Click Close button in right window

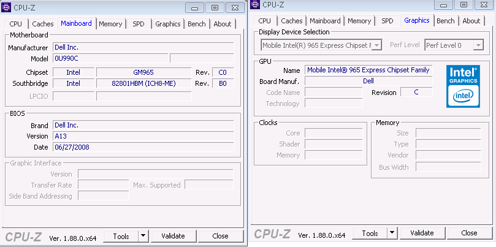pos(469,233)
